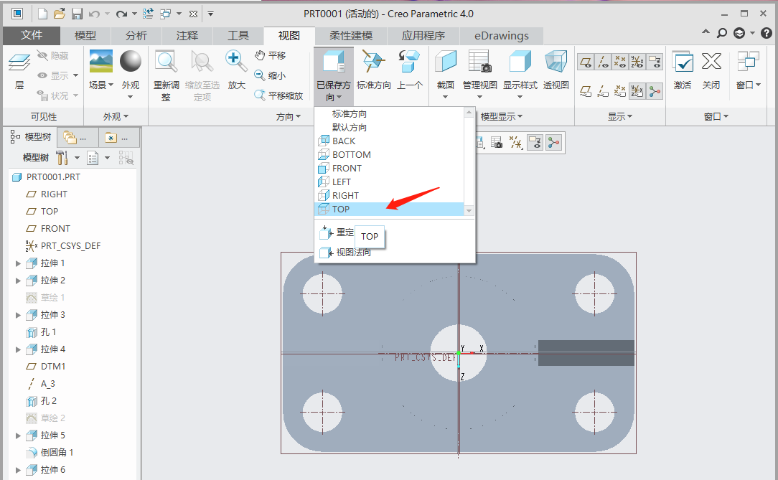The width and height of the screenshot is (778, 480).
Task: Expand the 拉伸 1 feature node
Action: pos(18,263)
